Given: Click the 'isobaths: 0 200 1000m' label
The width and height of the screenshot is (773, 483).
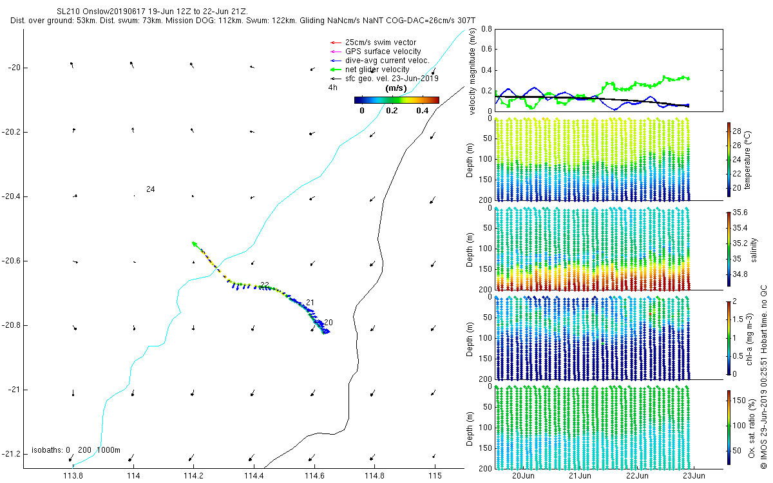Looking at the screenshot, I should pyautogui.click(x=76, y=450).
